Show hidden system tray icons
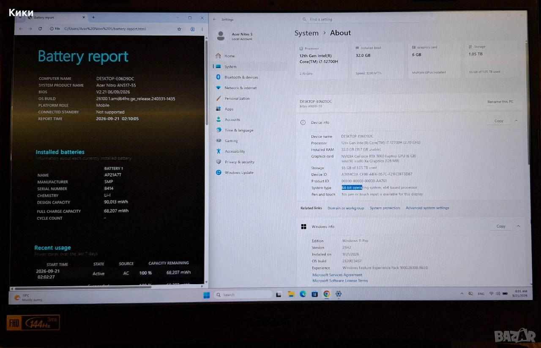Image resolution: width=541 pixels, height=348 pixels. point(461,293)
